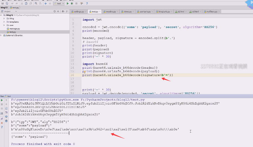
Task: Click the Run panel stop square
Action: [2, 104]
